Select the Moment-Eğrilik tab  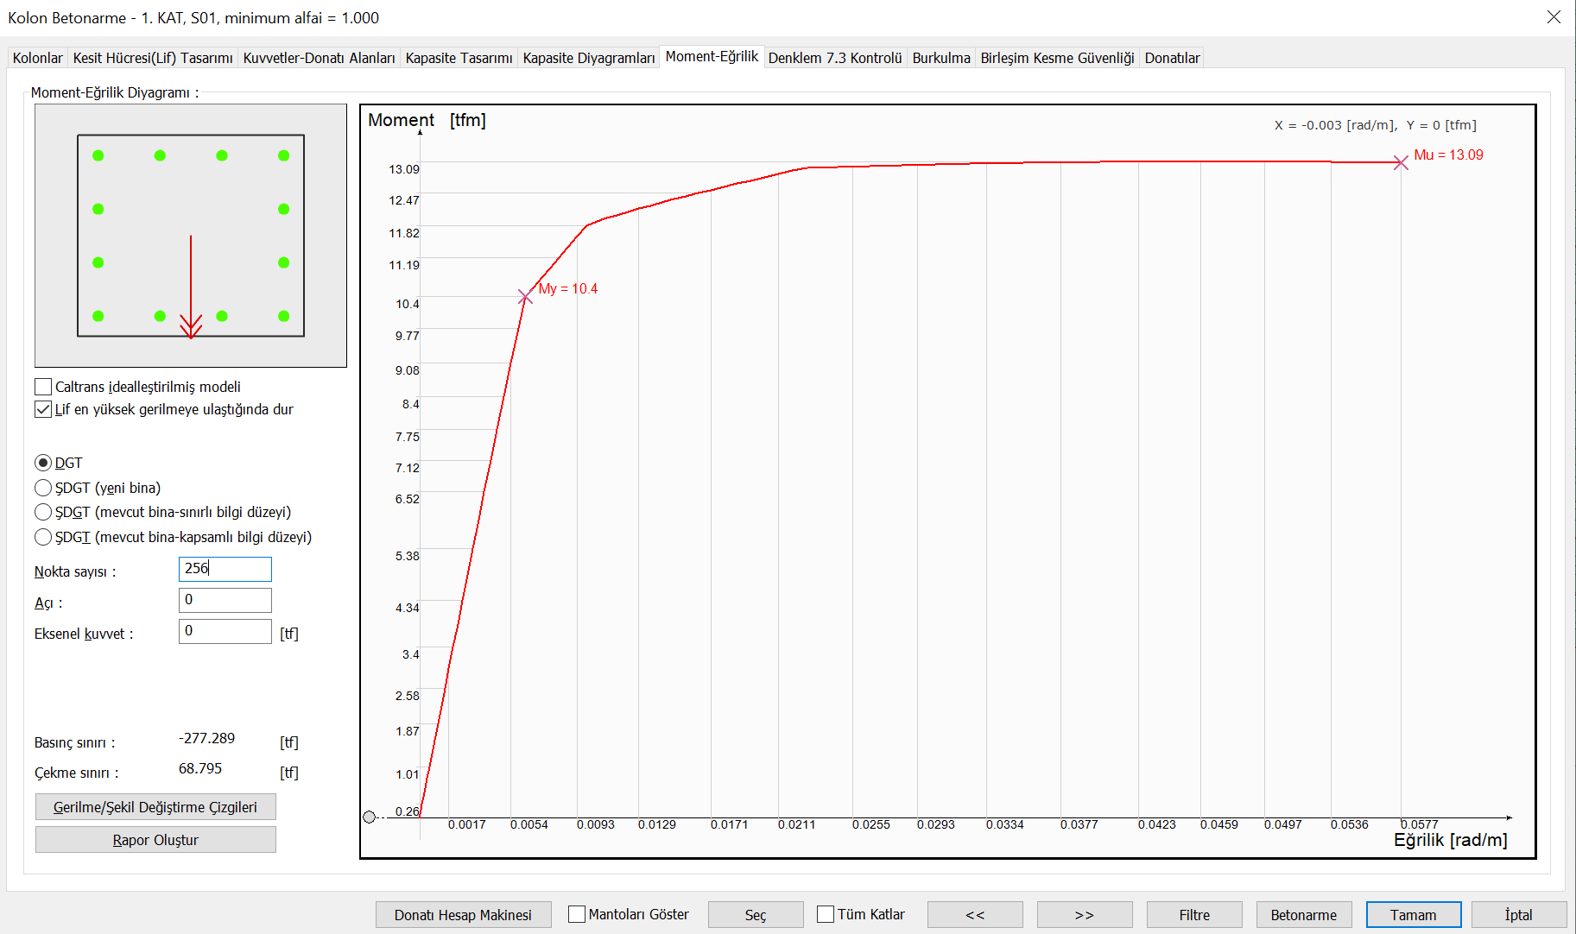pos(712,56)
